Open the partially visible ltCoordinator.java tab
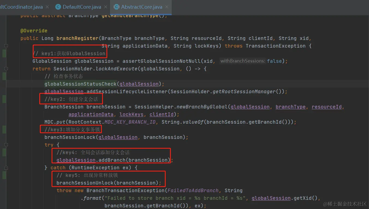Viewport: 369px width, 209px height. pyautogui.click(x=21, y=7)
